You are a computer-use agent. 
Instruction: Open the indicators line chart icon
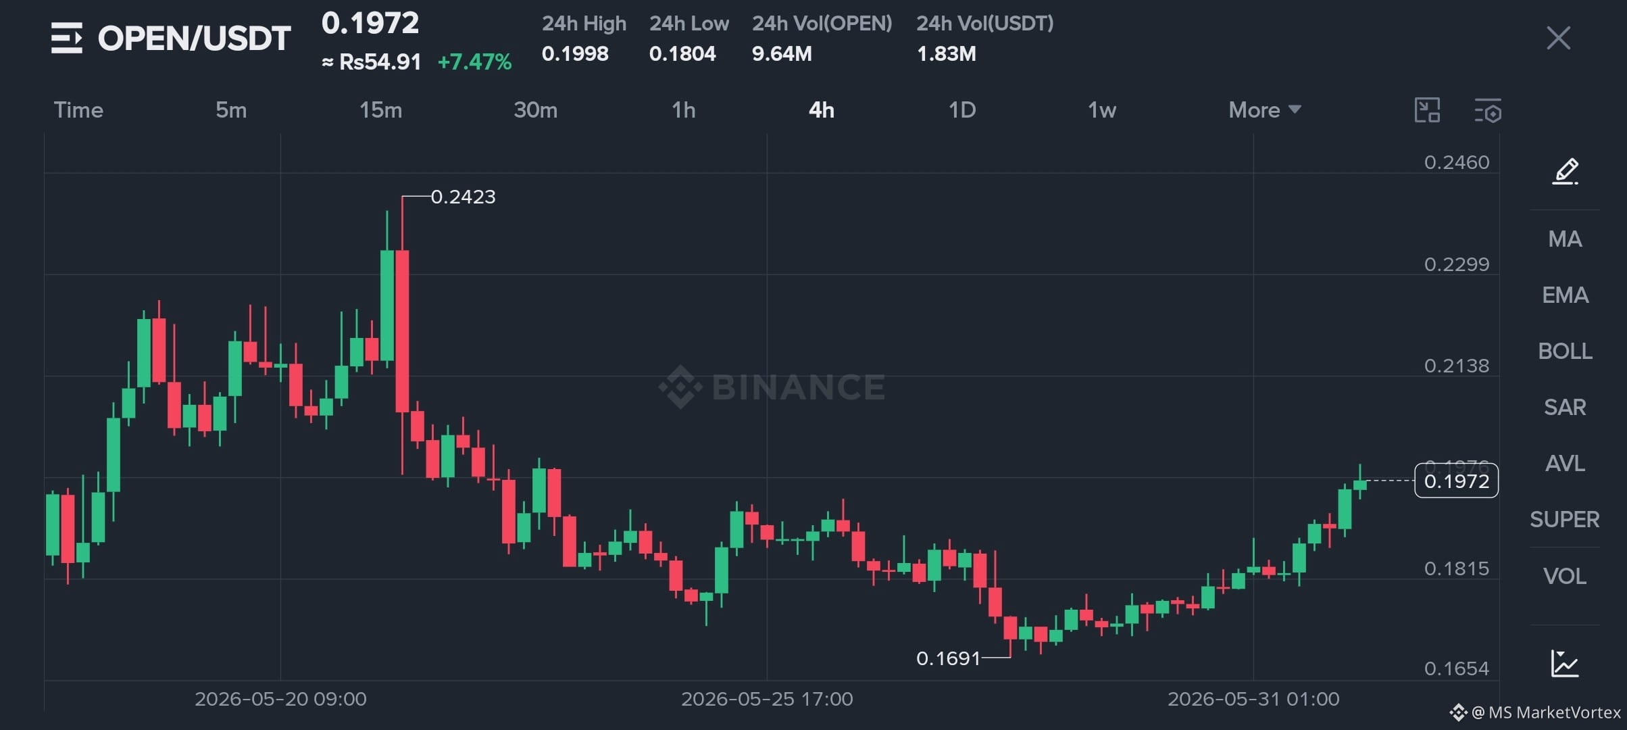1565,663
